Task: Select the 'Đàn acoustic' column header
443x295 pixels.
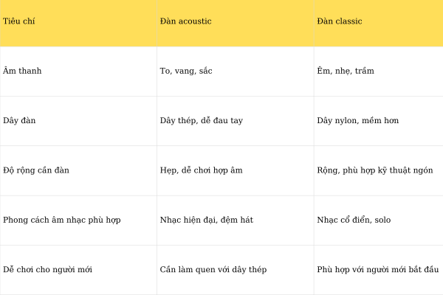Action: click(x=185, y=21)
